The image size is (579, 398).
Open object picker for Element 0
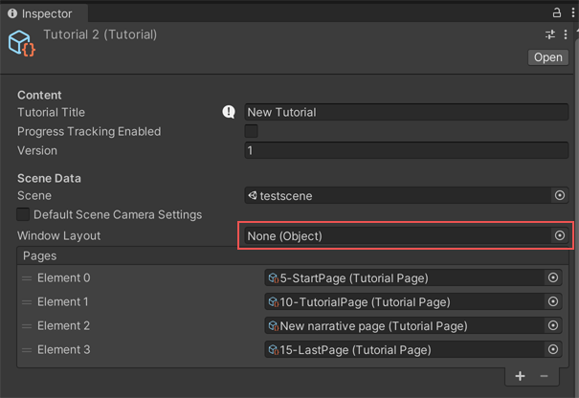tap(552, 277)
